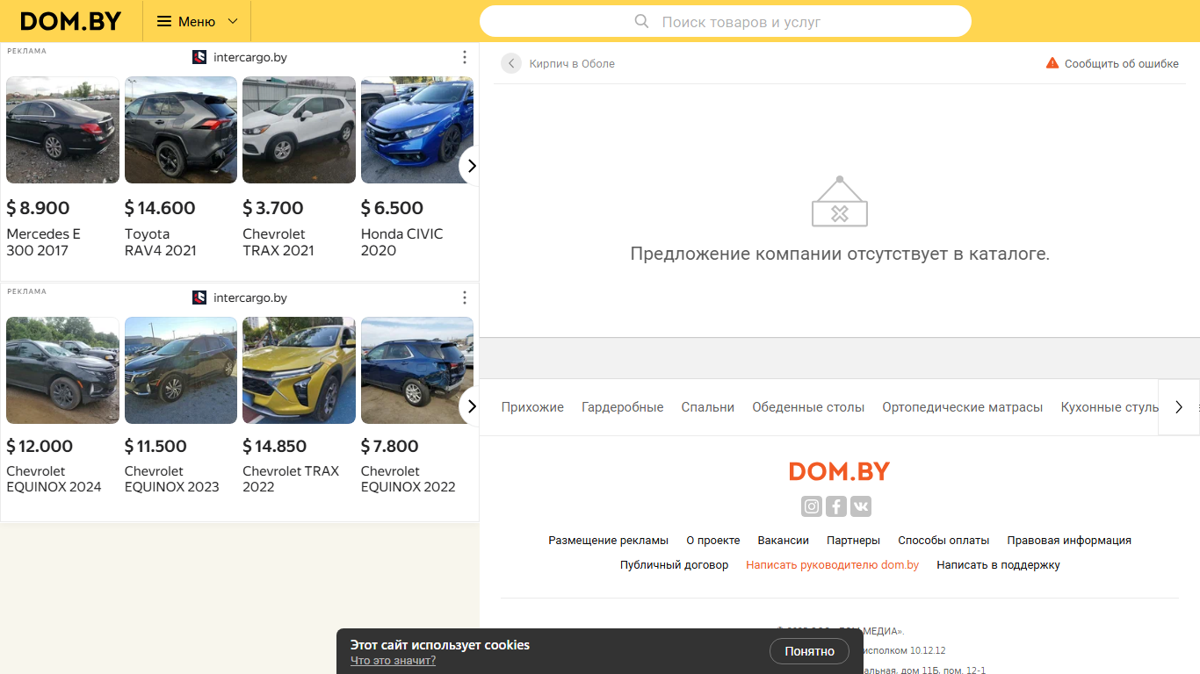Open options menu of second intercargo.by ad
1200x674 pixels.
tap(465, 298)
